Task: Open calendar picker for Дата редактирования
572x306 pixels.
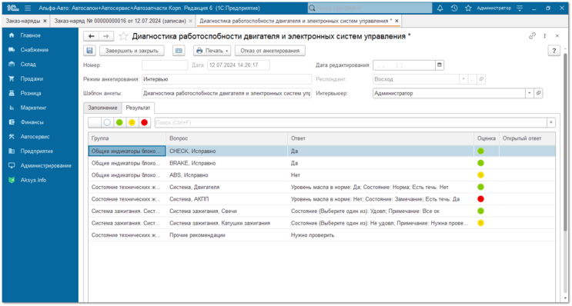Action: pyautogui.click(x=440, y=65)
